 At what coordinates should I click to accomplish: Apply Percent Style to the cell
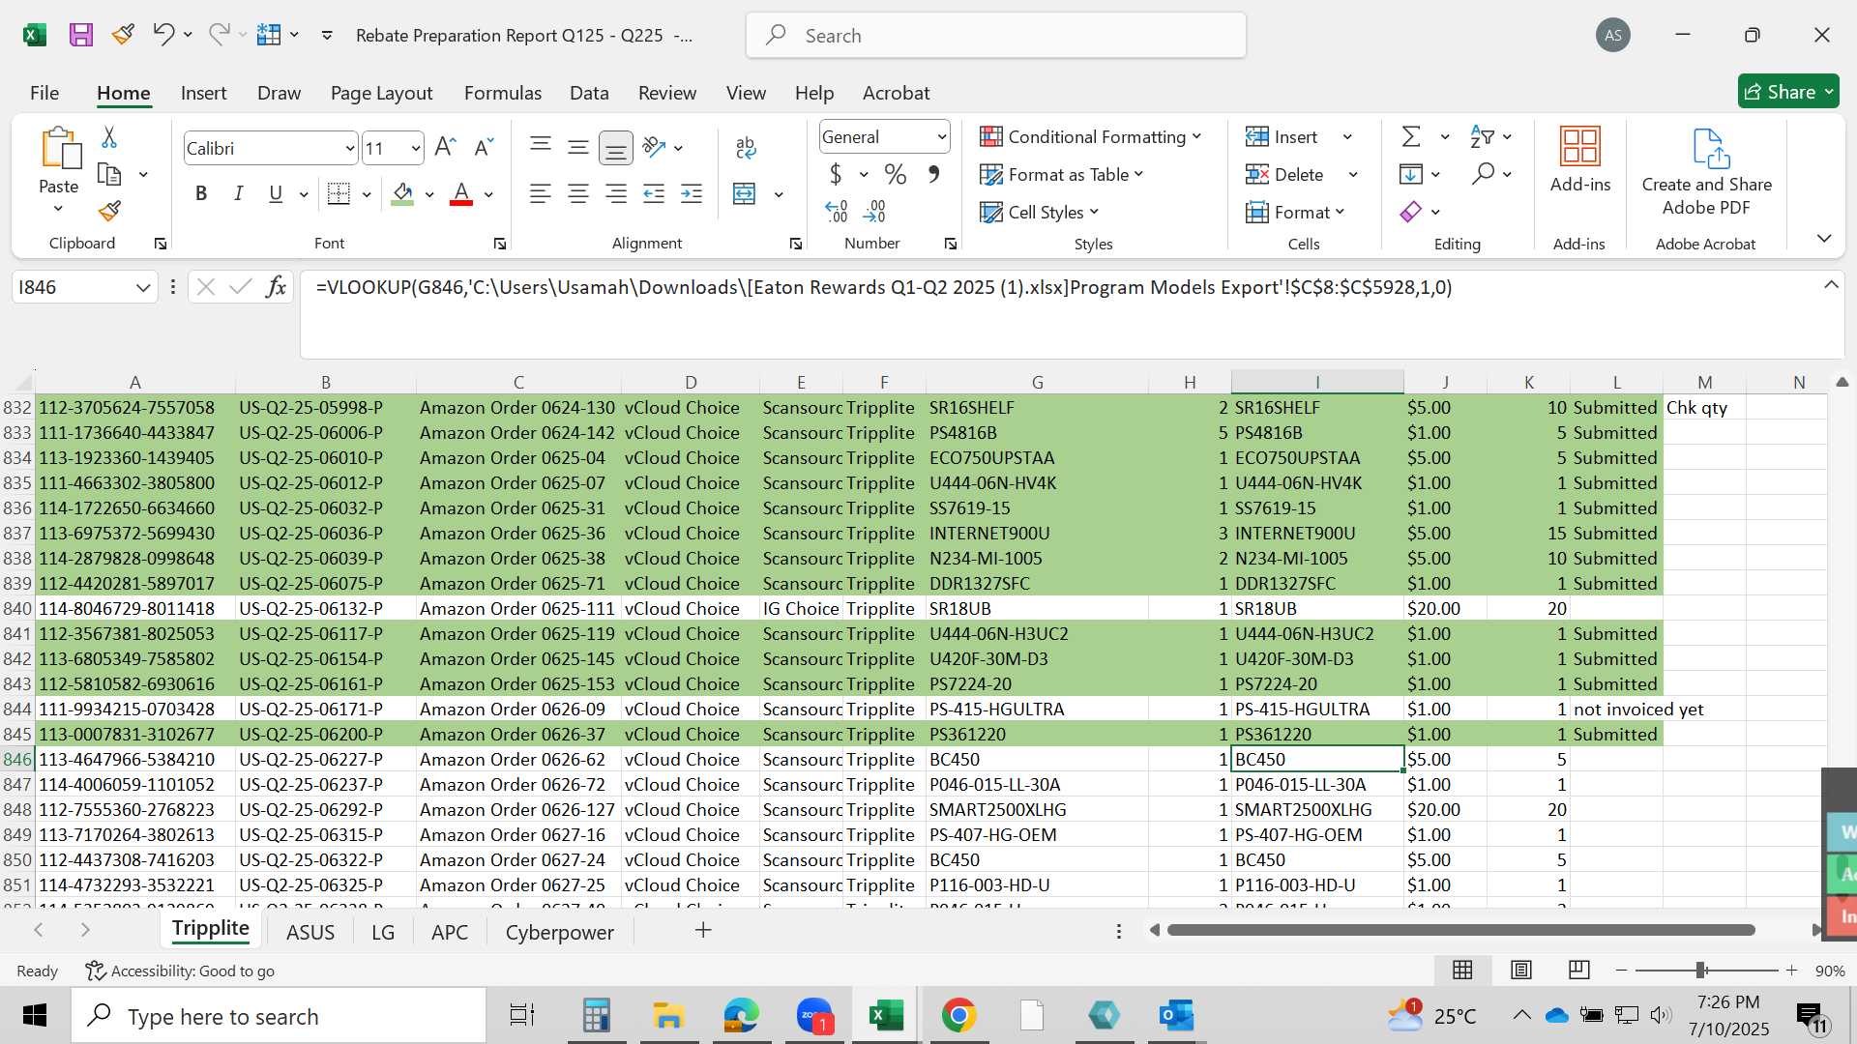(x=896, y=175)
